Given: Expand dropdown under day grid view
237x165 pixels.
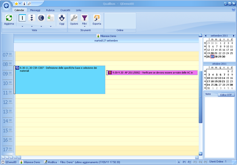Looking at the screenshot, I should point(22,26).
